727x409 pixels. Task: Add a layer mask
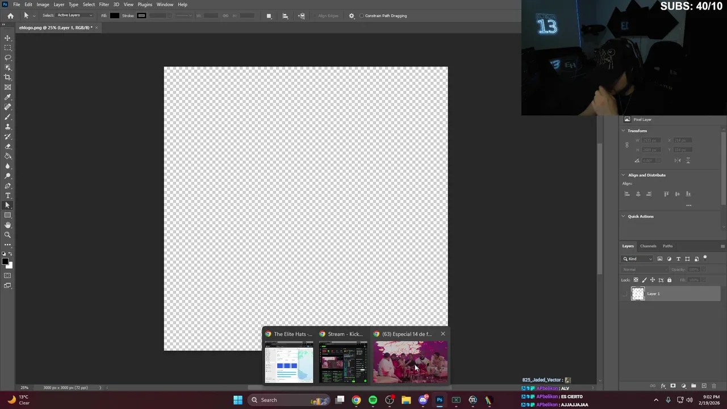[673, 386]
